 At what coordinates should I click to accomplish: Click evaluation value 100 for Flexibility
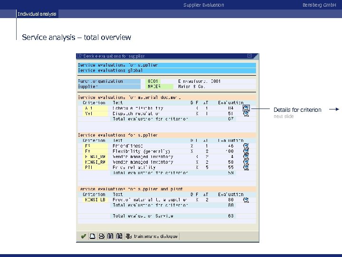229,151
